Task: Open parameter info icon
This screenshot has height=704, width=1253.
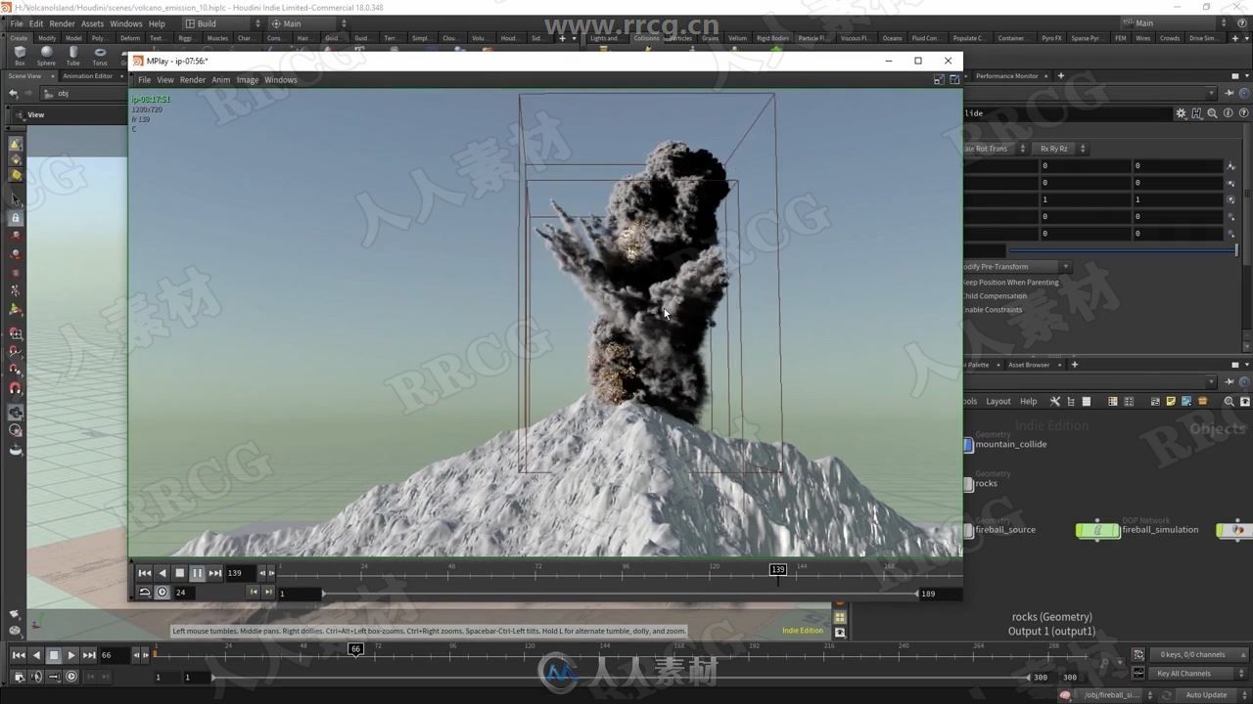Action: [1228, 113]
